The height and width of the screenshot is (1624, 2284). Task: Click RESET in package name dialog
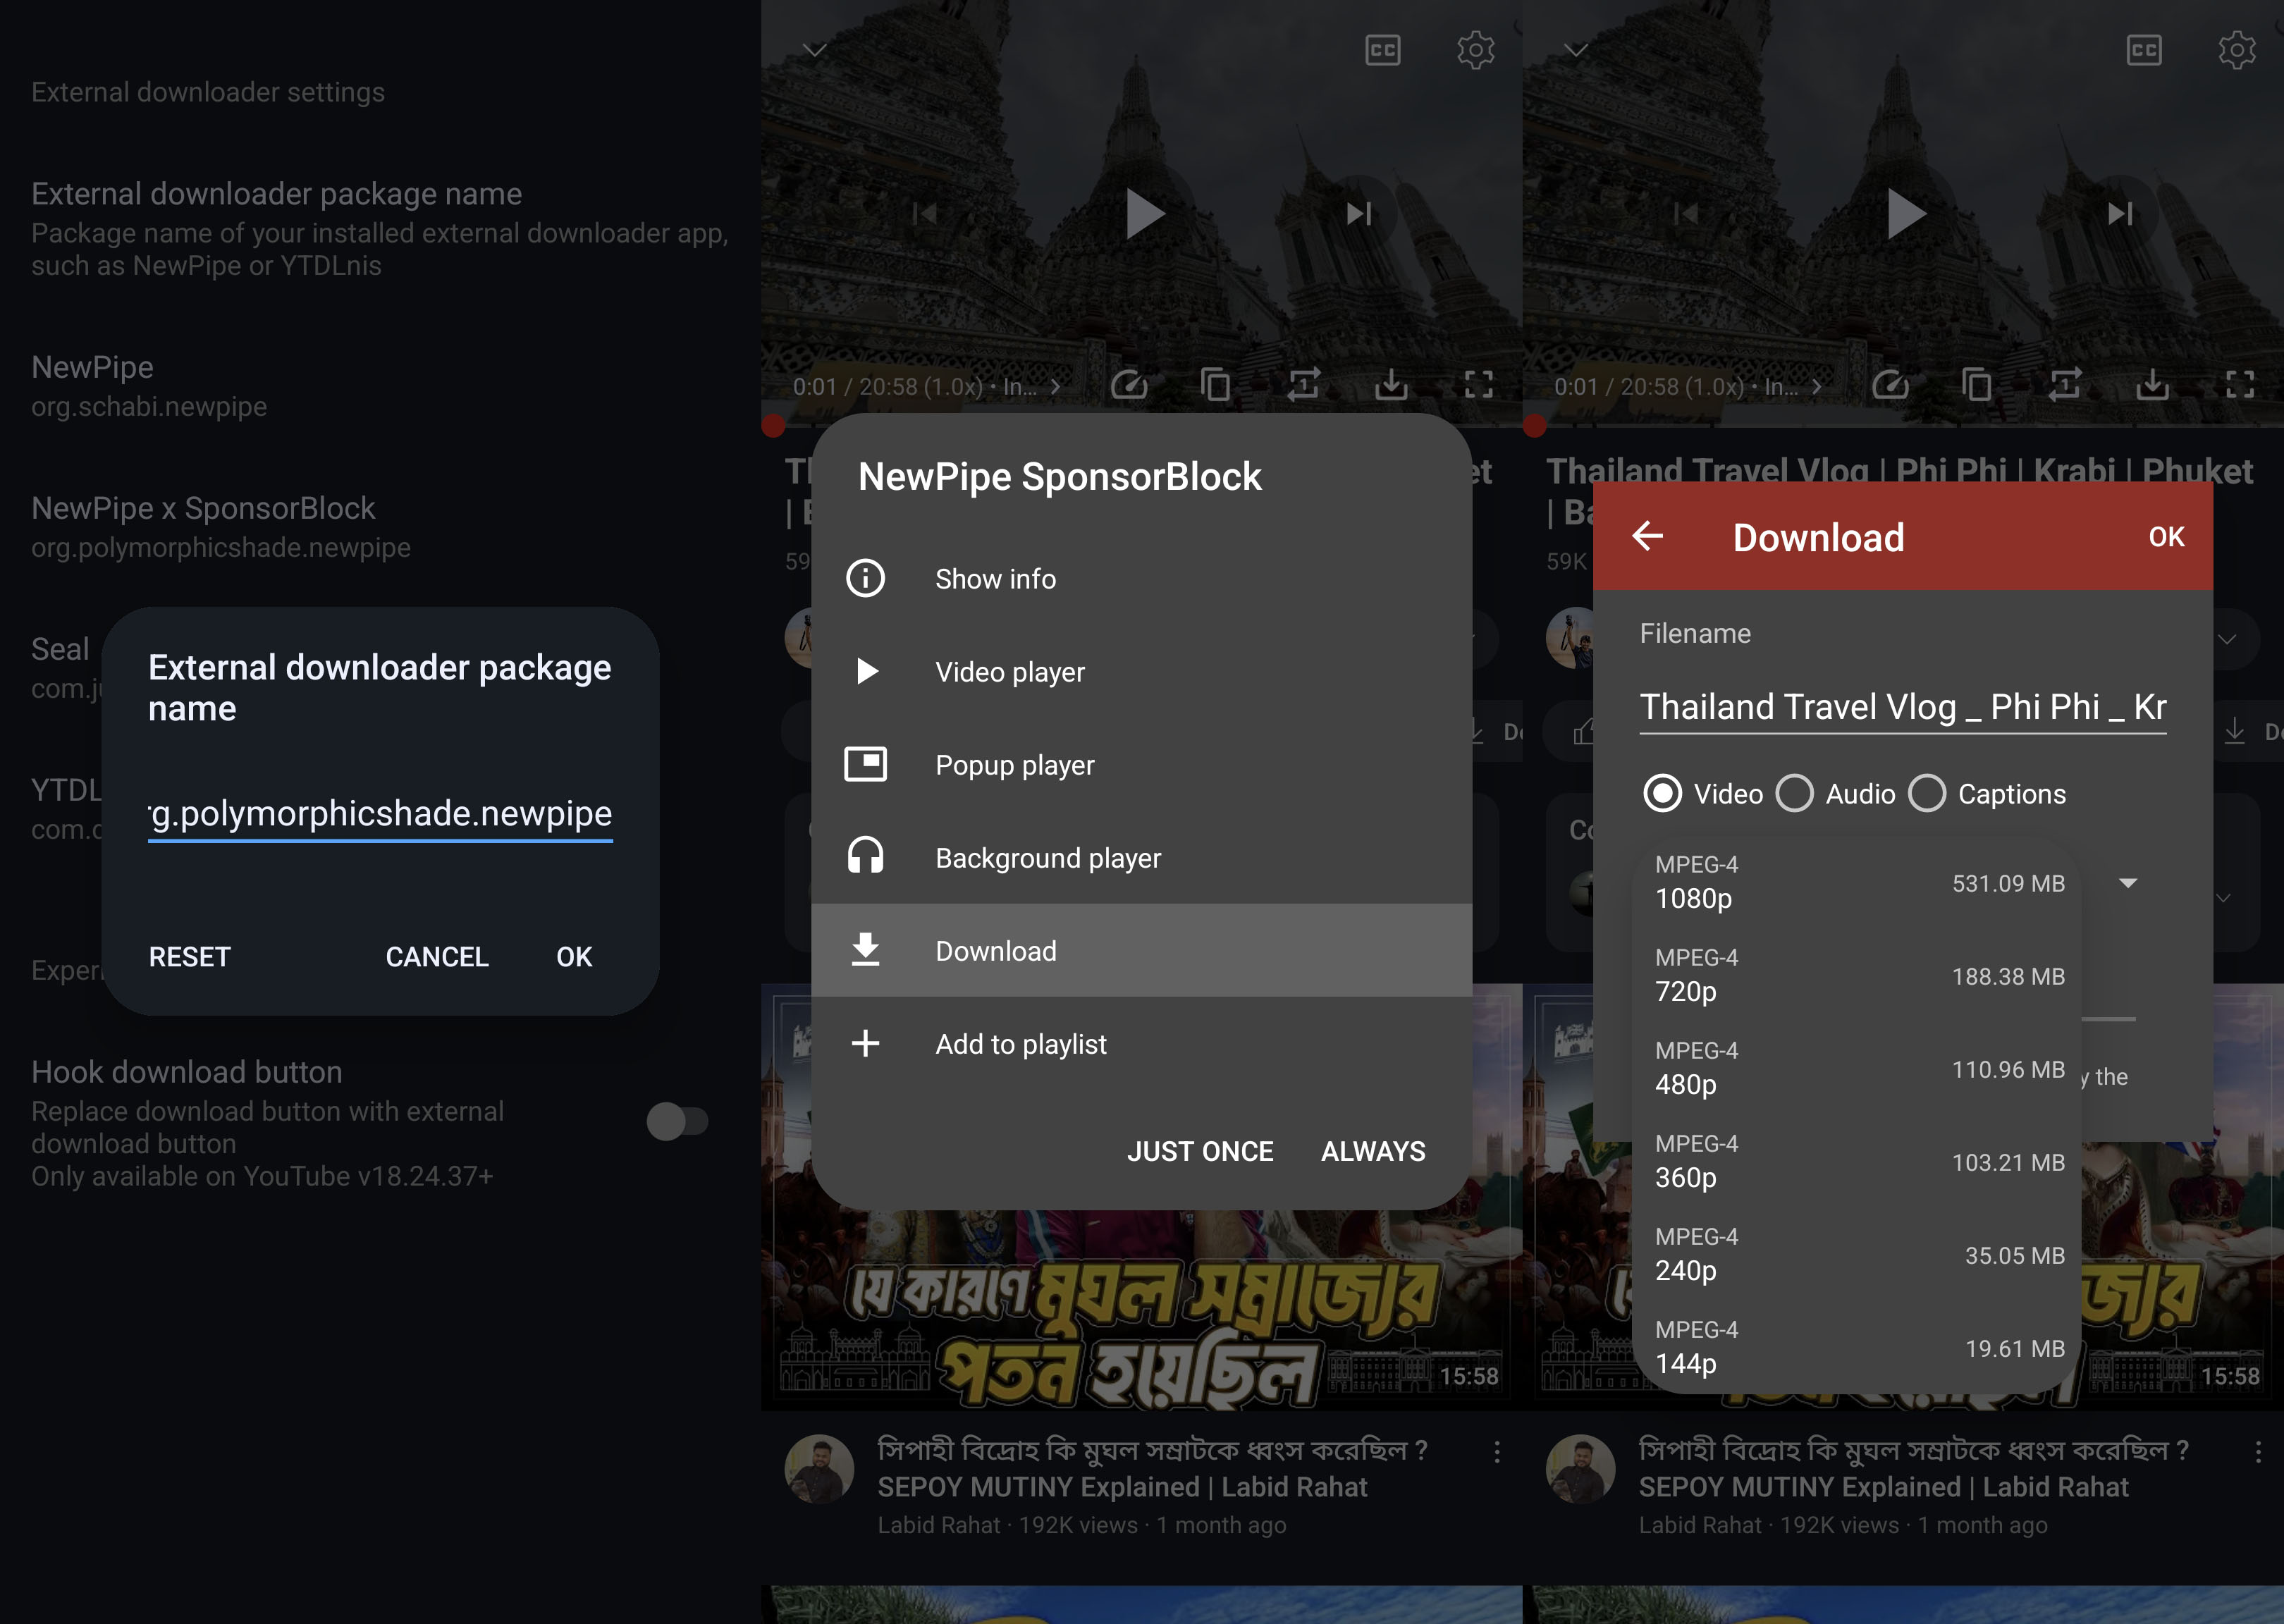click(x=190, y=957)
